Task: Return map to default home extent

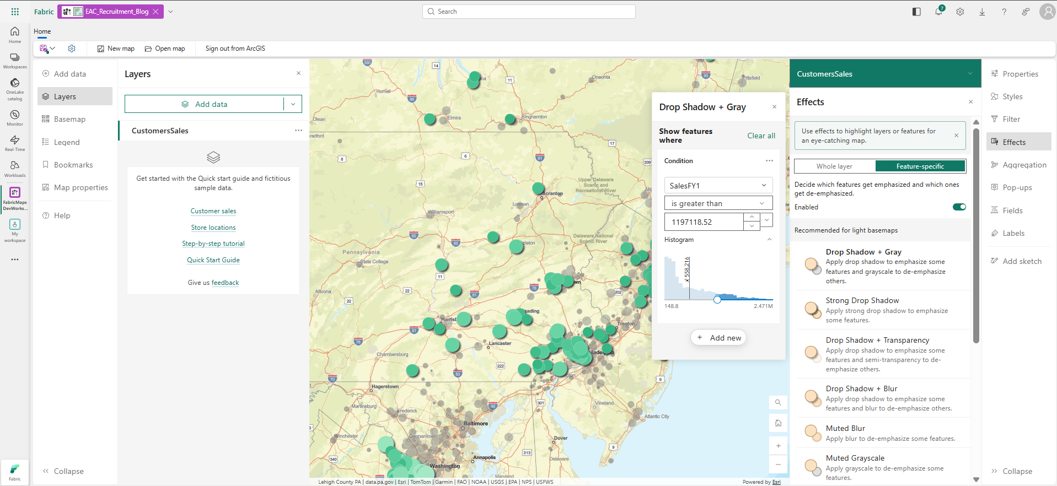Action: [x=778, y=423]
